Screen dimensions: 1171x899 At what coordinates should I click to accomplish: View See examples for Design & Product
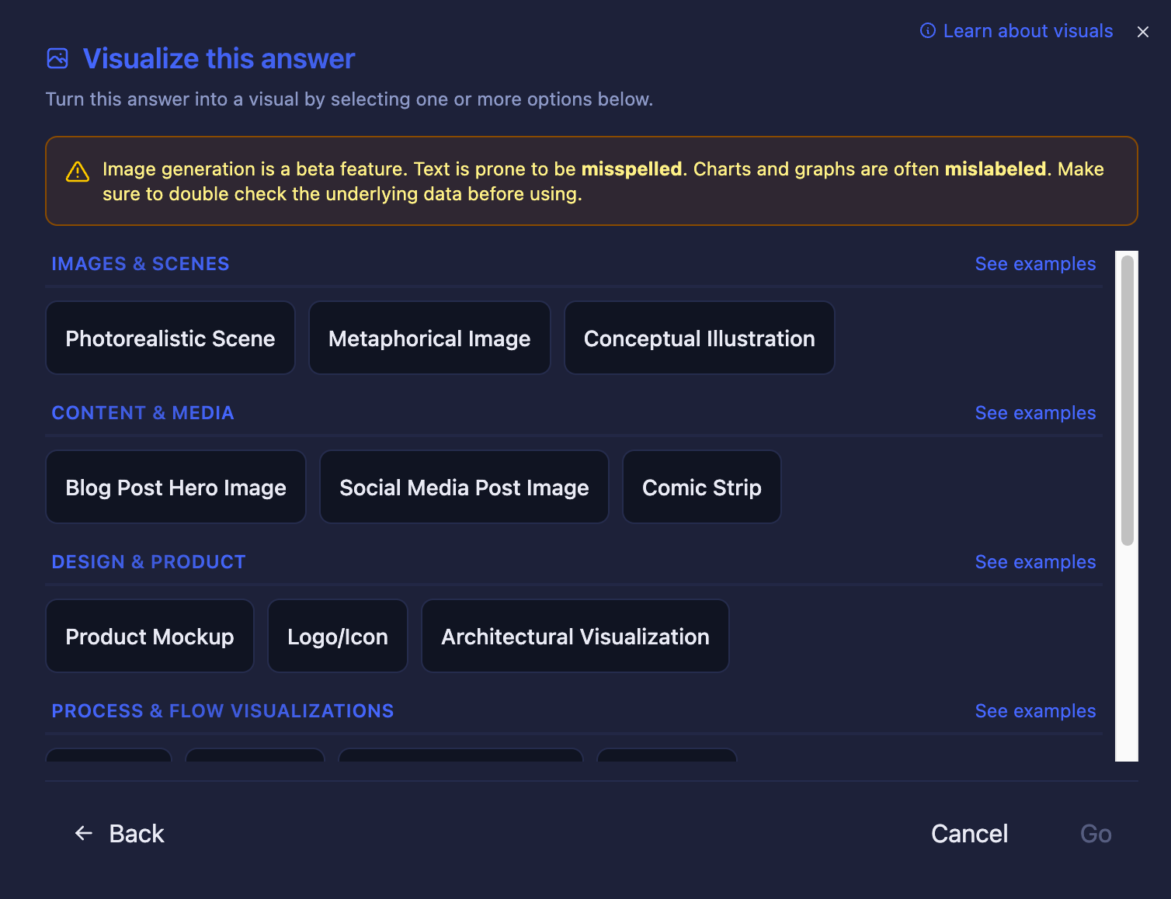click(x=1035, y=562)
